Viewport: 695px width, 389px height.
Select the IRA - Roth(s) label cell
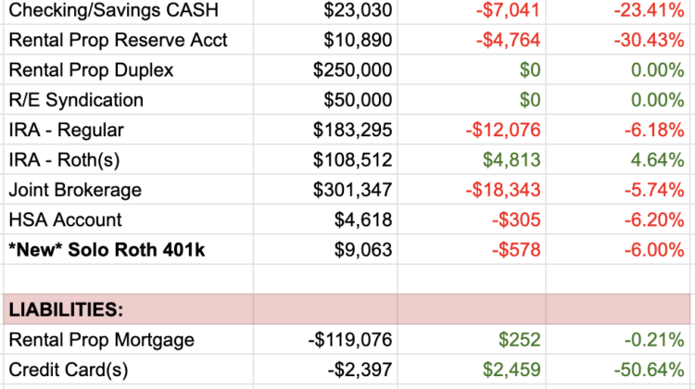tap(64, 160)
